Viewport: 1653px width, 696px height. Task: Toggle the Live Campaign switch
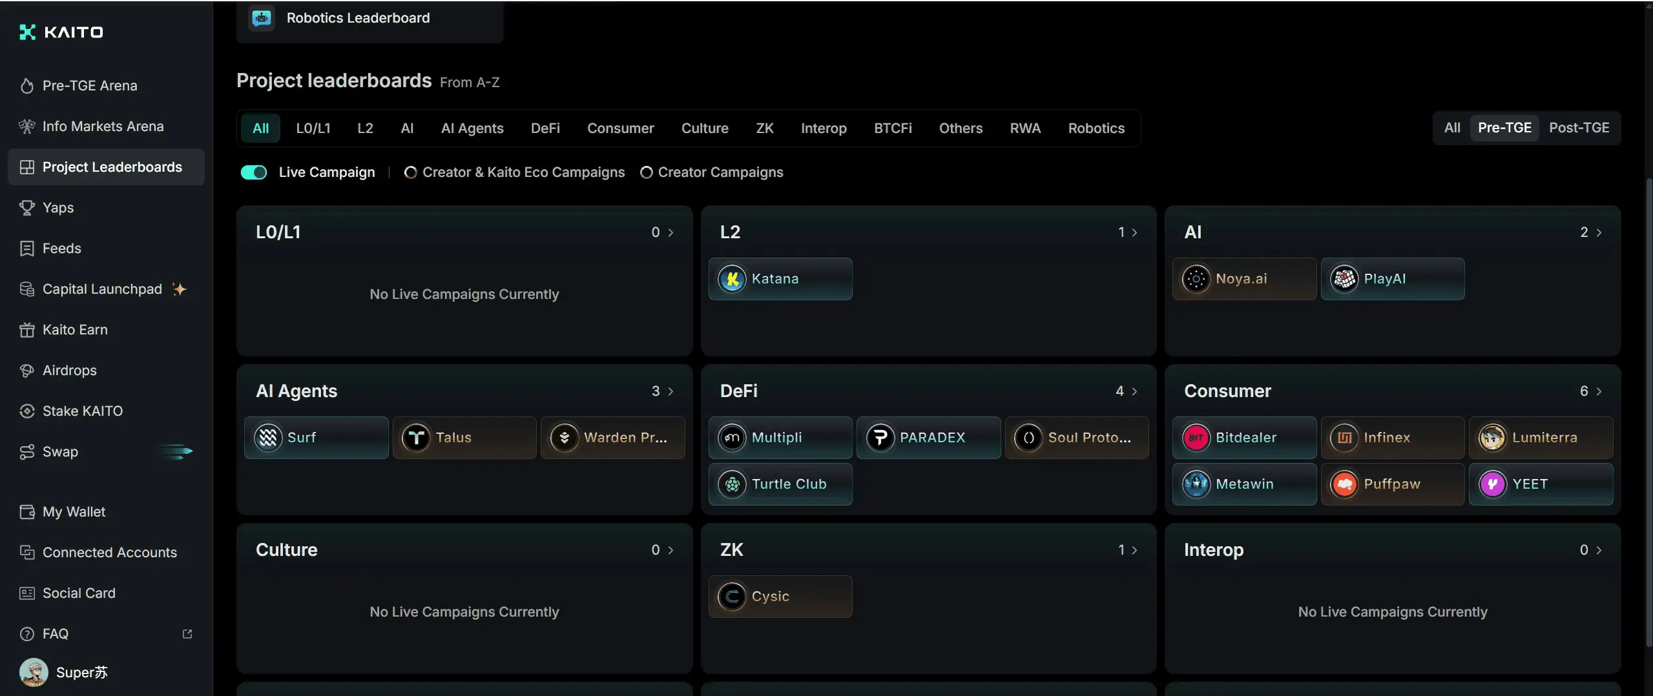(x=254, y=172)
